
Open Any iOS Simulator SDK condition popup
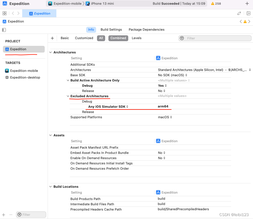point(108,107)
